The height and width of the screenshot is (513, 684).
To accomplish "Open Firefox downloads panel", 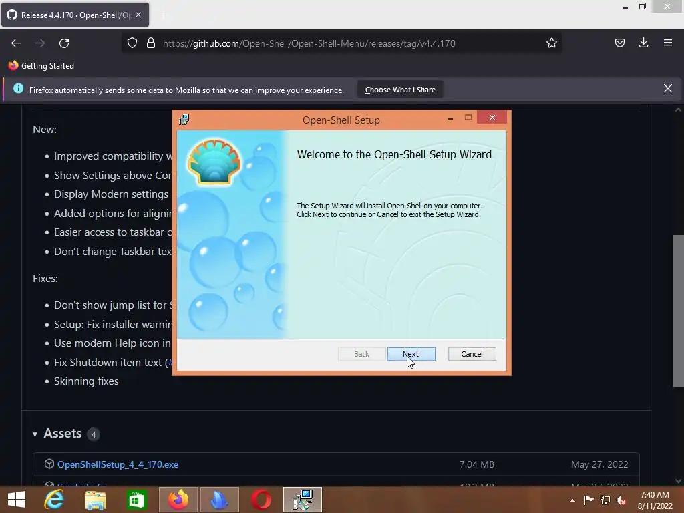I will (x=643, y=43).
